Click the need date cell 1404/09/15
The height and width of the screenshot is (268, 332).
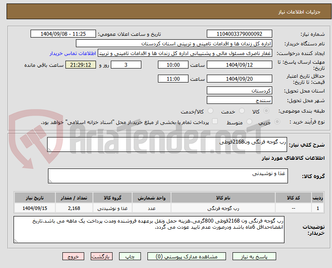pos(35,208)
